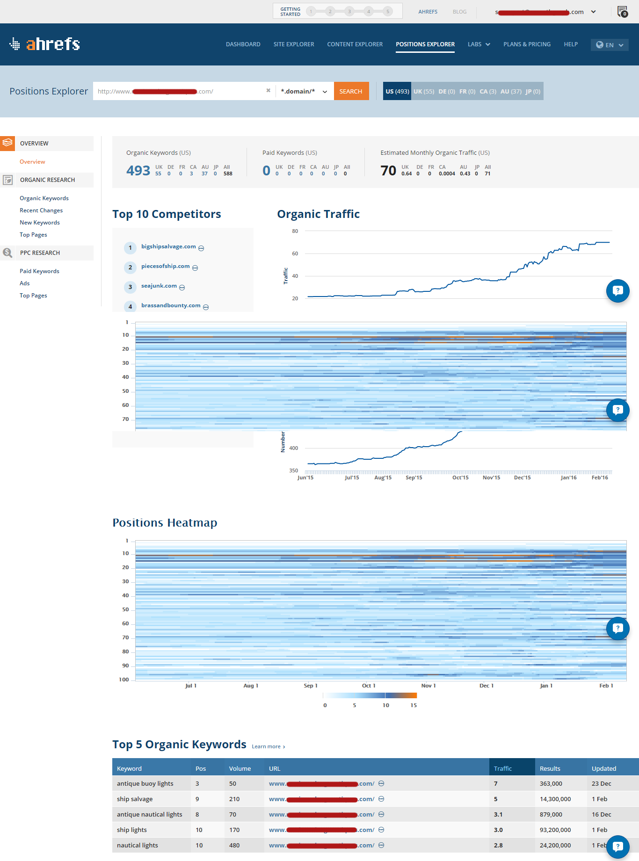Image resolution: width=639 pixels, height=861 pixels.
Task: Click the heatmap color scale legend
Action: click(x=370, y=695)
